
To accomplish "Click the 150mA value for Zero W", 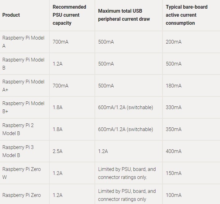I will (x=174, y=173).
